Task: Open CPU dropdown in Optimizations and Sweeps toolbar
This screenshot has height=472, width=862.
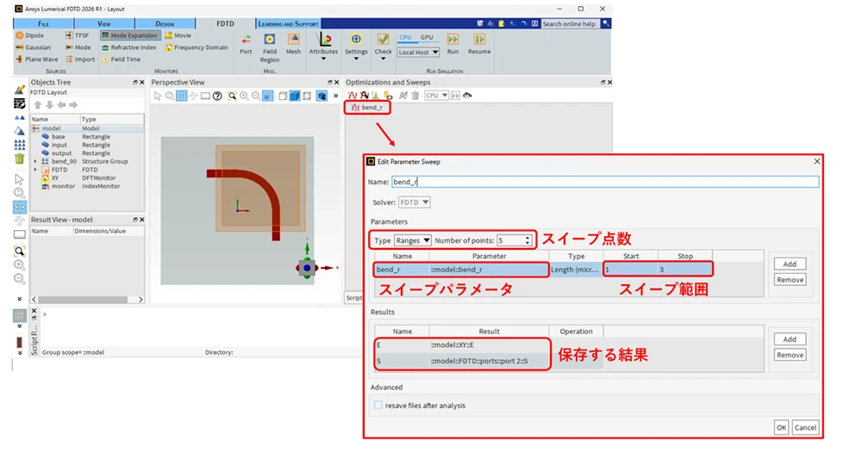Action: (436, 96)
